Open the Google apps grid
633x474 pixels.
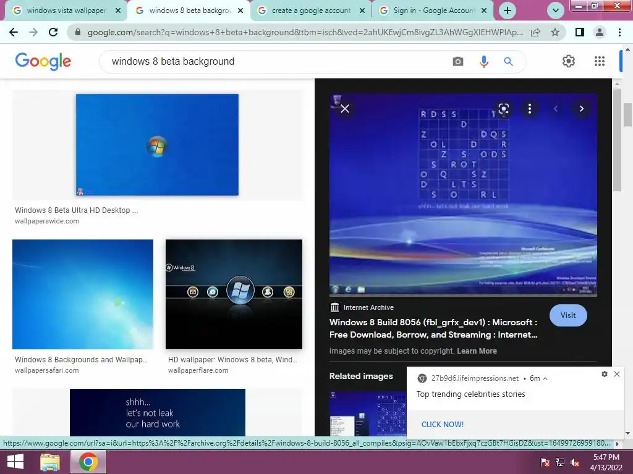click(600, 61)
